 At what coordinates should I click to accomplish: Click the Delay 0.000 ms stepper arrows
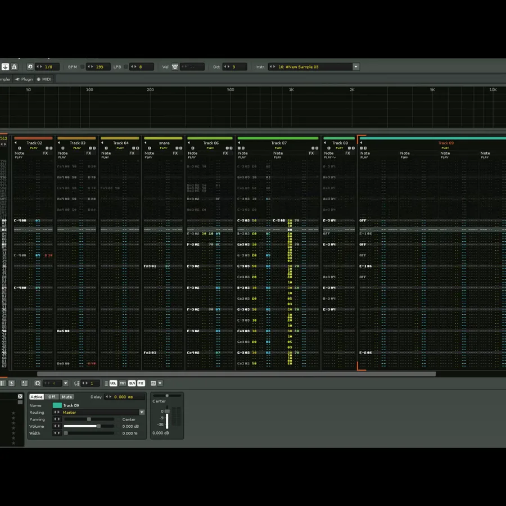coord(109,396)
